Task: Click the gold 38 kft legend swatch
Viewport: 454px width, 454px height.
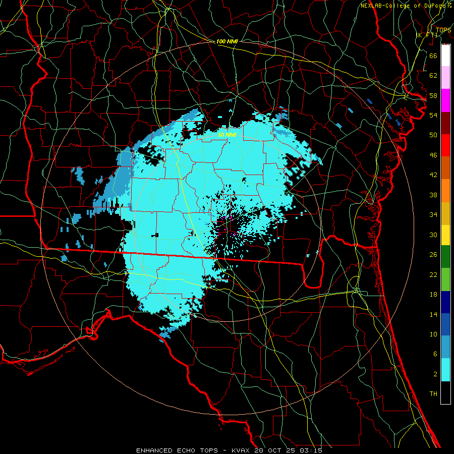Action: pyautogui.click(x=445, y=213)
